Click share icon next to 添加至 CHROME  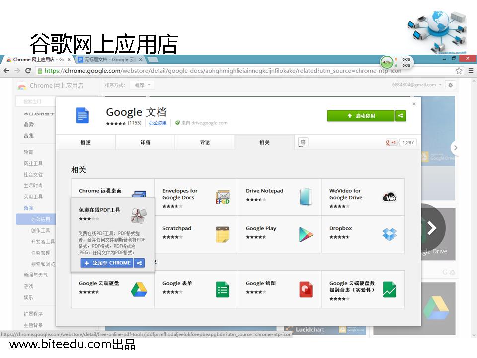tap(139, 263)
